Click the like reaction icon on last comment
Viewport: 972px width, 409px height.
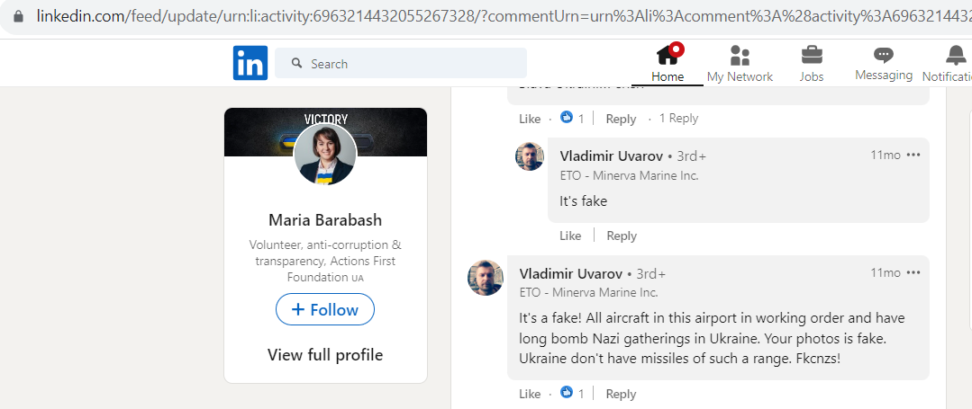pos(567,392)
